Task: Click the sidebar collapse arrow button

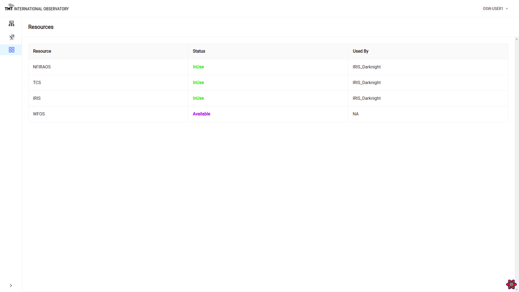Action: 11,285
